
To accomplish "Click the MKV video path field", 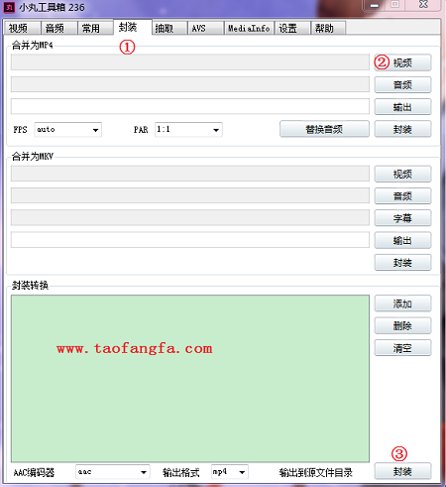I will tap(190, 174).
